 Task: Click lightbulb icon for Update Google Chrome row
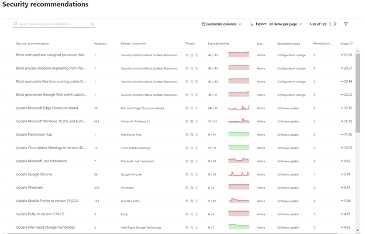(197, 174)
